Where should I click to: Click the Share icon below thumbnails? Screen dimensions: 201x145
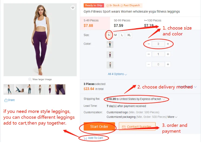6,100
